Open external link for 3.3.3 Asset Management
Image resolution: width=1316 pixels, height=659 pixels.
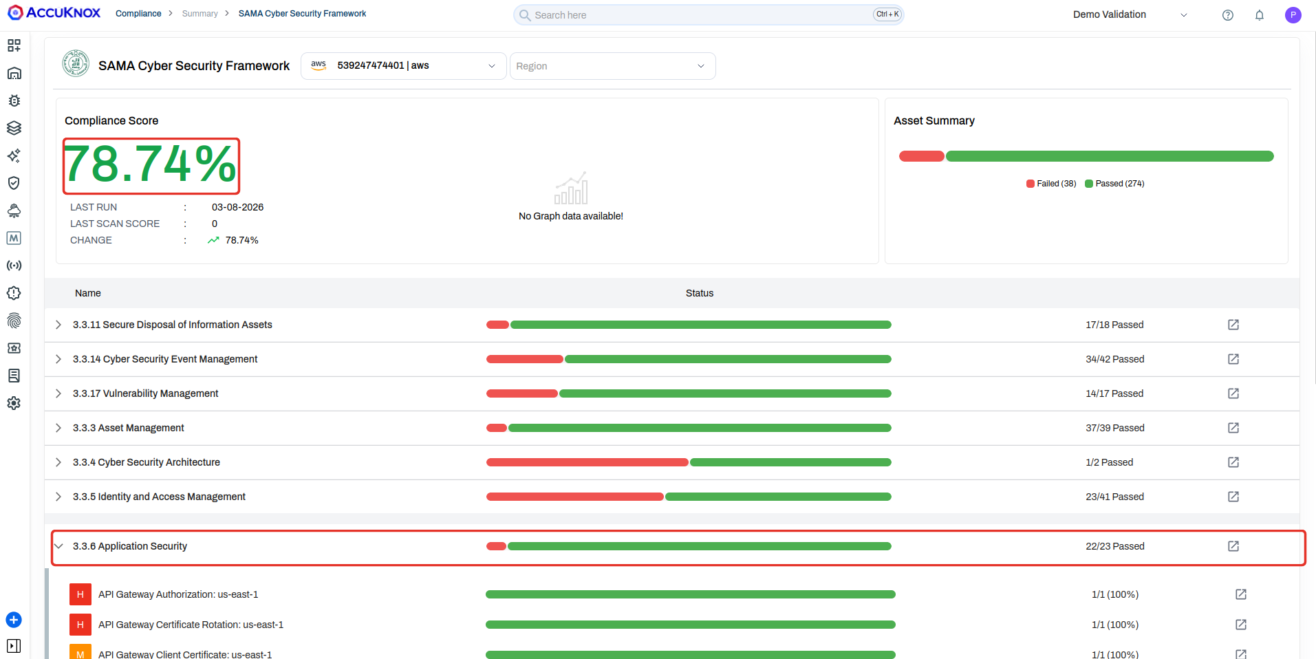1233,428
